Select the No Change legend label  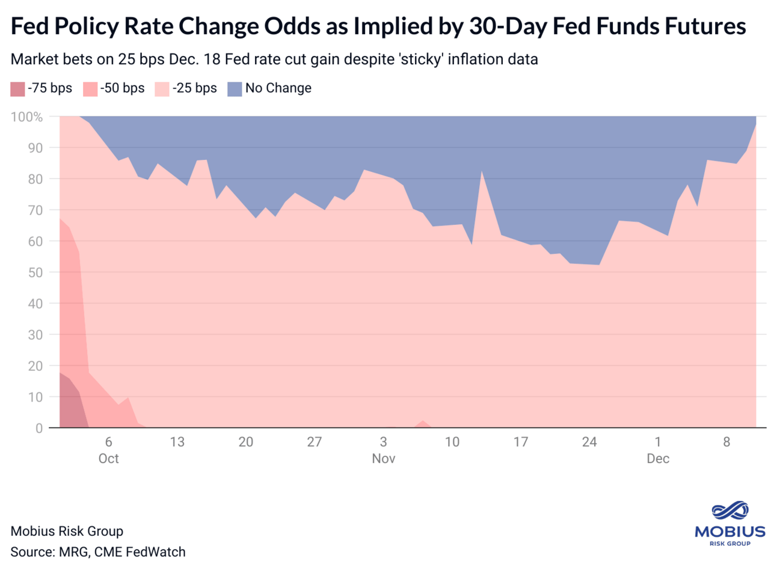point(278,88)
